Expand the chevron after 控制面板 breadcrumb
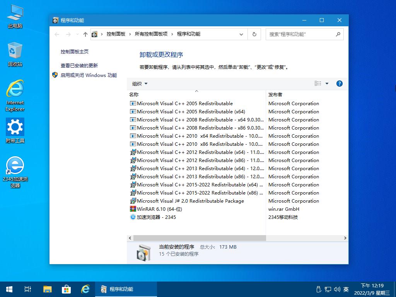 click(x=130, y=34)
